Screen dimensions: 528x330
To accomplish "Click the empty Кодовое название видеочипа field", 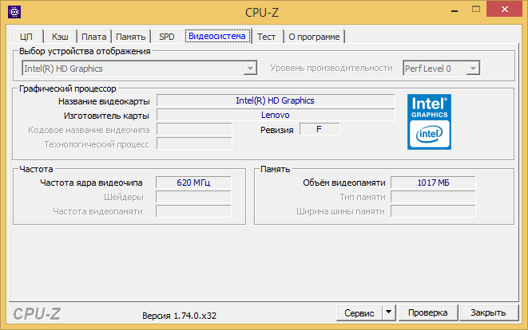I will click(194, 129).
